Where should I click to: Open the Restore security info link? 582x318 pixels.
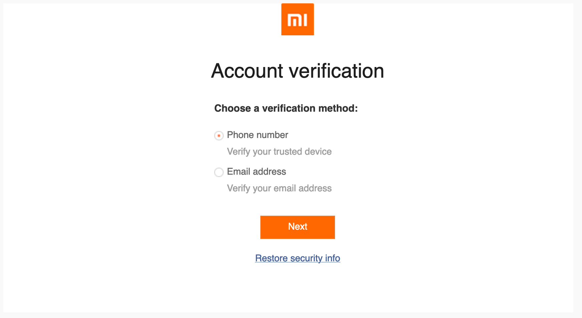click(x=297, y=258)
